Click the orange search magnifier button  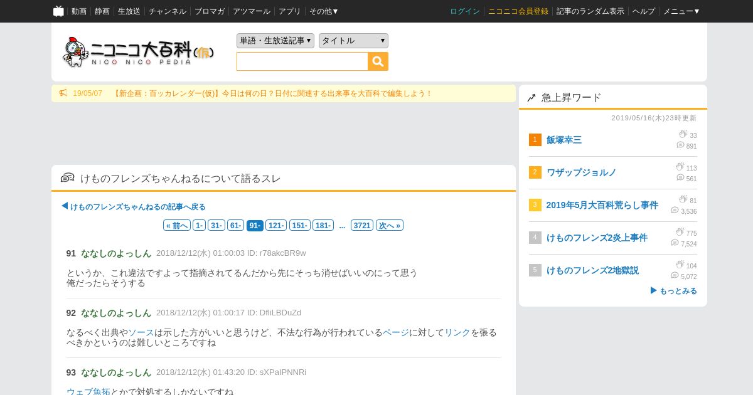[x=378, y=61]
